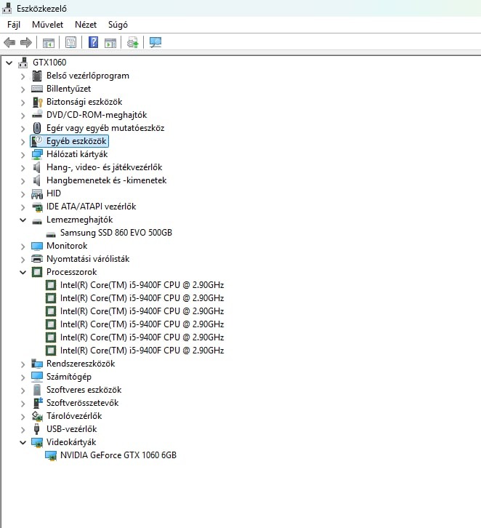Select the Tárolóvezérlők label
The image size is (481, 528).
74,416
